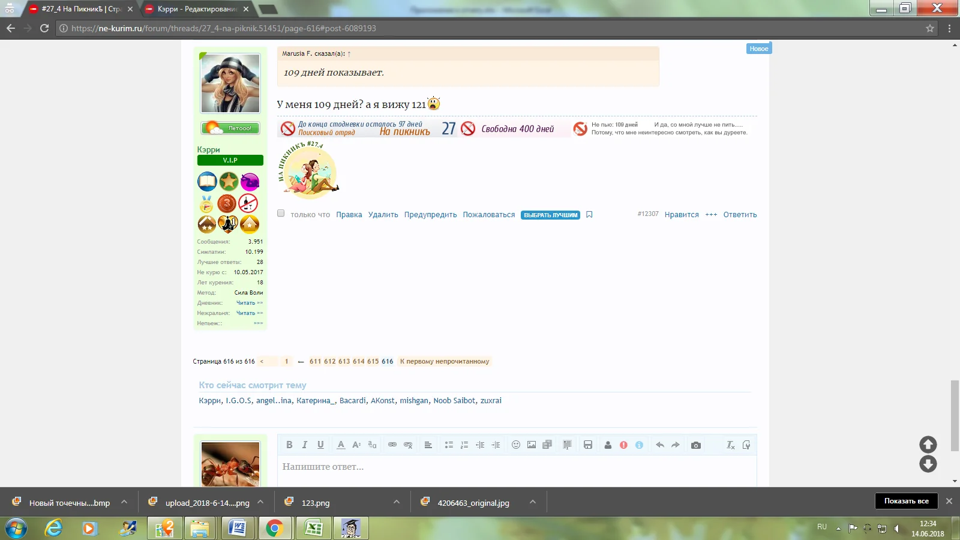Jump to page top with up arrow

(928, 445)
